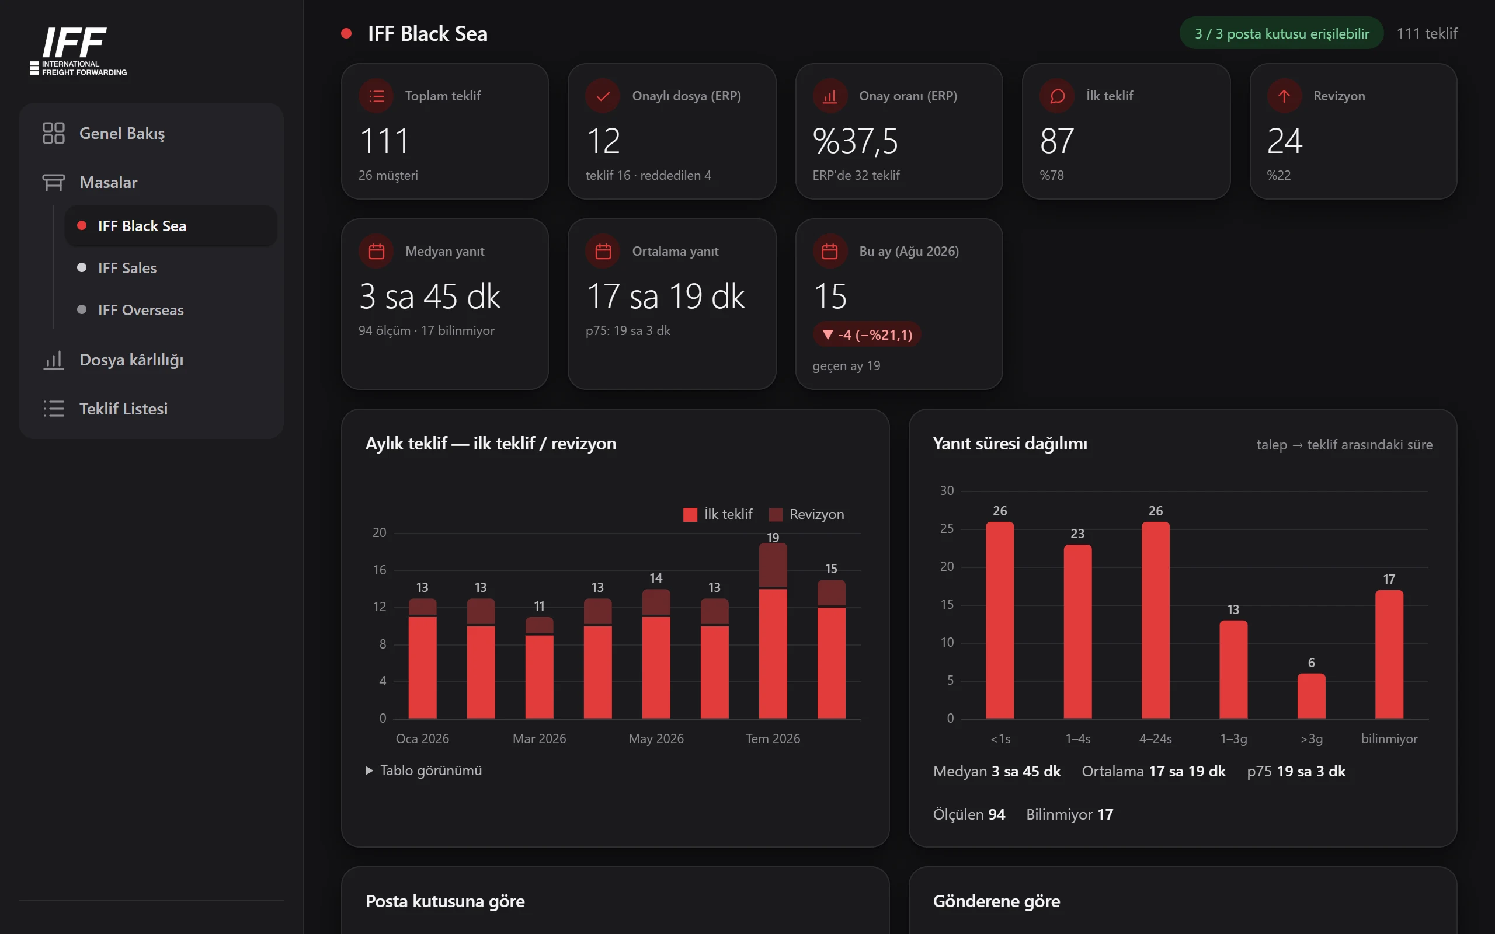The width and height of the screenshot is (1495, 934).
Task: Click the calendar icon on the Ortalama yanıt card
Action: coord(603,252)
